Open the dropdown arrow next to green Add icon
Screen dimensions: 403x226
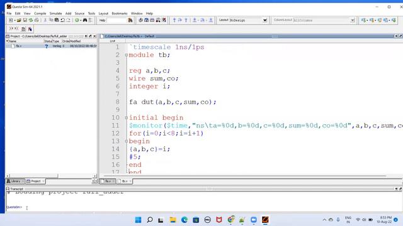click(x=81, y=20)
